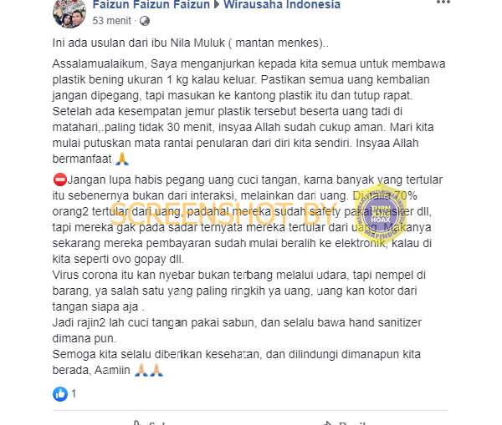Click the line mentioning ibu Nila Muluk
Image resolution: width=502 pixels, height=425 pixels.
[x=191, y=43]
